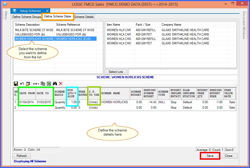Click the DATE FROM column header
Image resolution: width=250 pixels, height=168 pixels.
coord(27,93)
